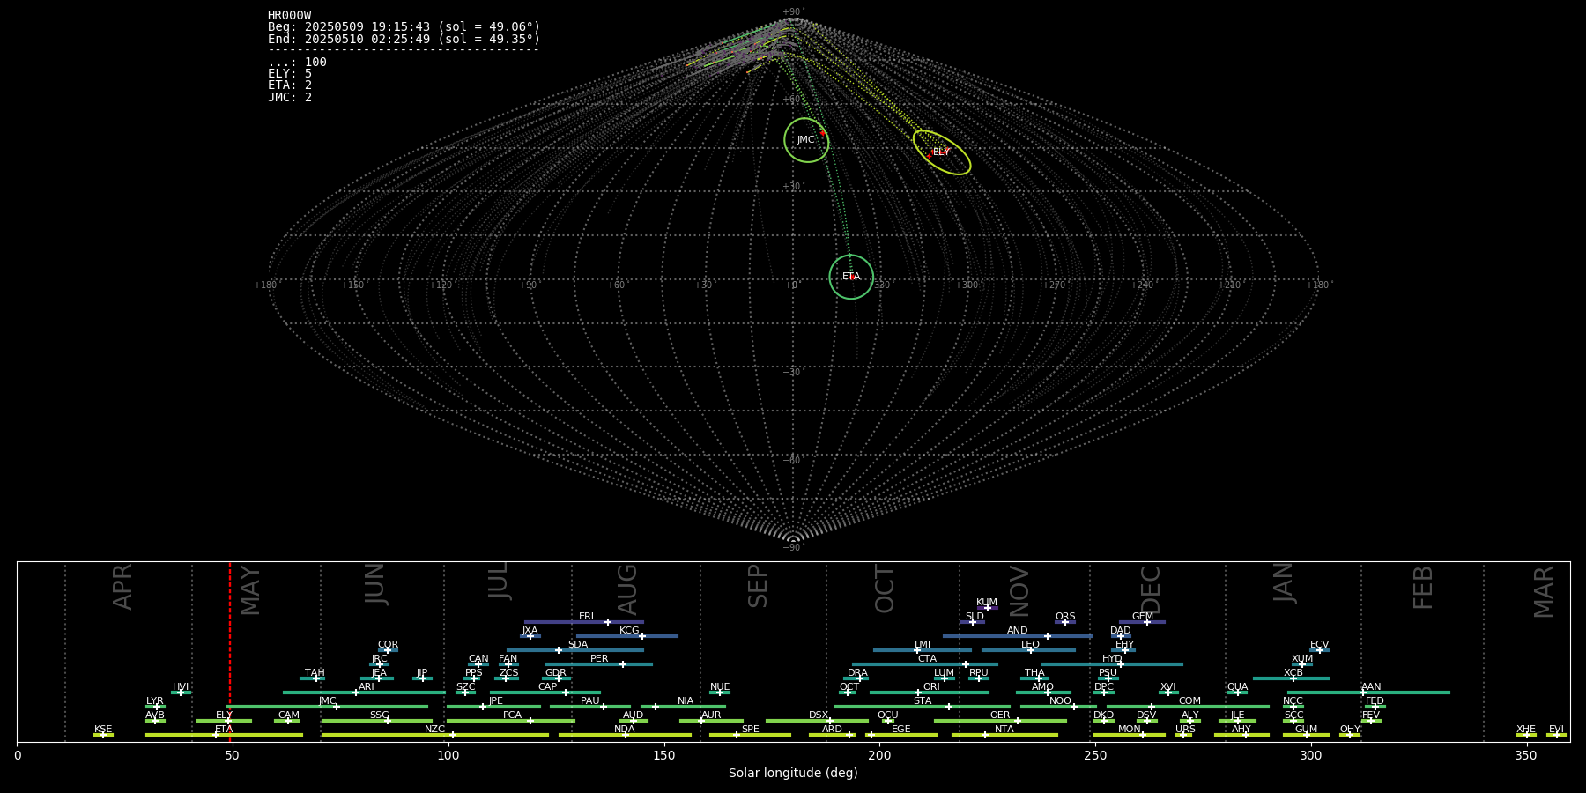Image resolution: width=1586 pixels, height=793 pixels.
Task: Click the MAY month label in timeline
Action: (x=250, y=590)
